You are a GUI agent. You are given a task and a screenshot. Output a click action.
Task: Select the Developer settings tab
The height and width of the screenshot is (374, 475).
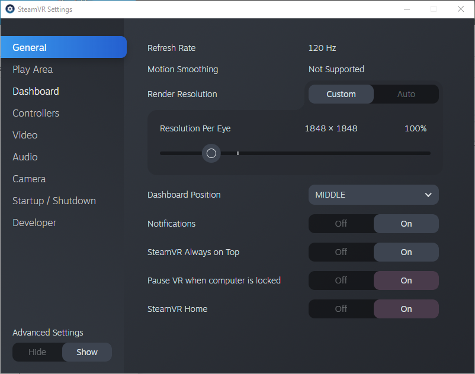[x=34, y=223]
